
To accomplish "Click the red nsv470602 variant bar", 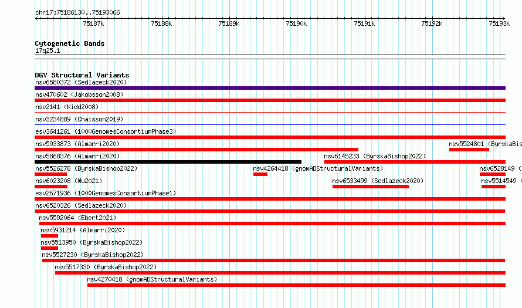I will [x=270, y=100].
